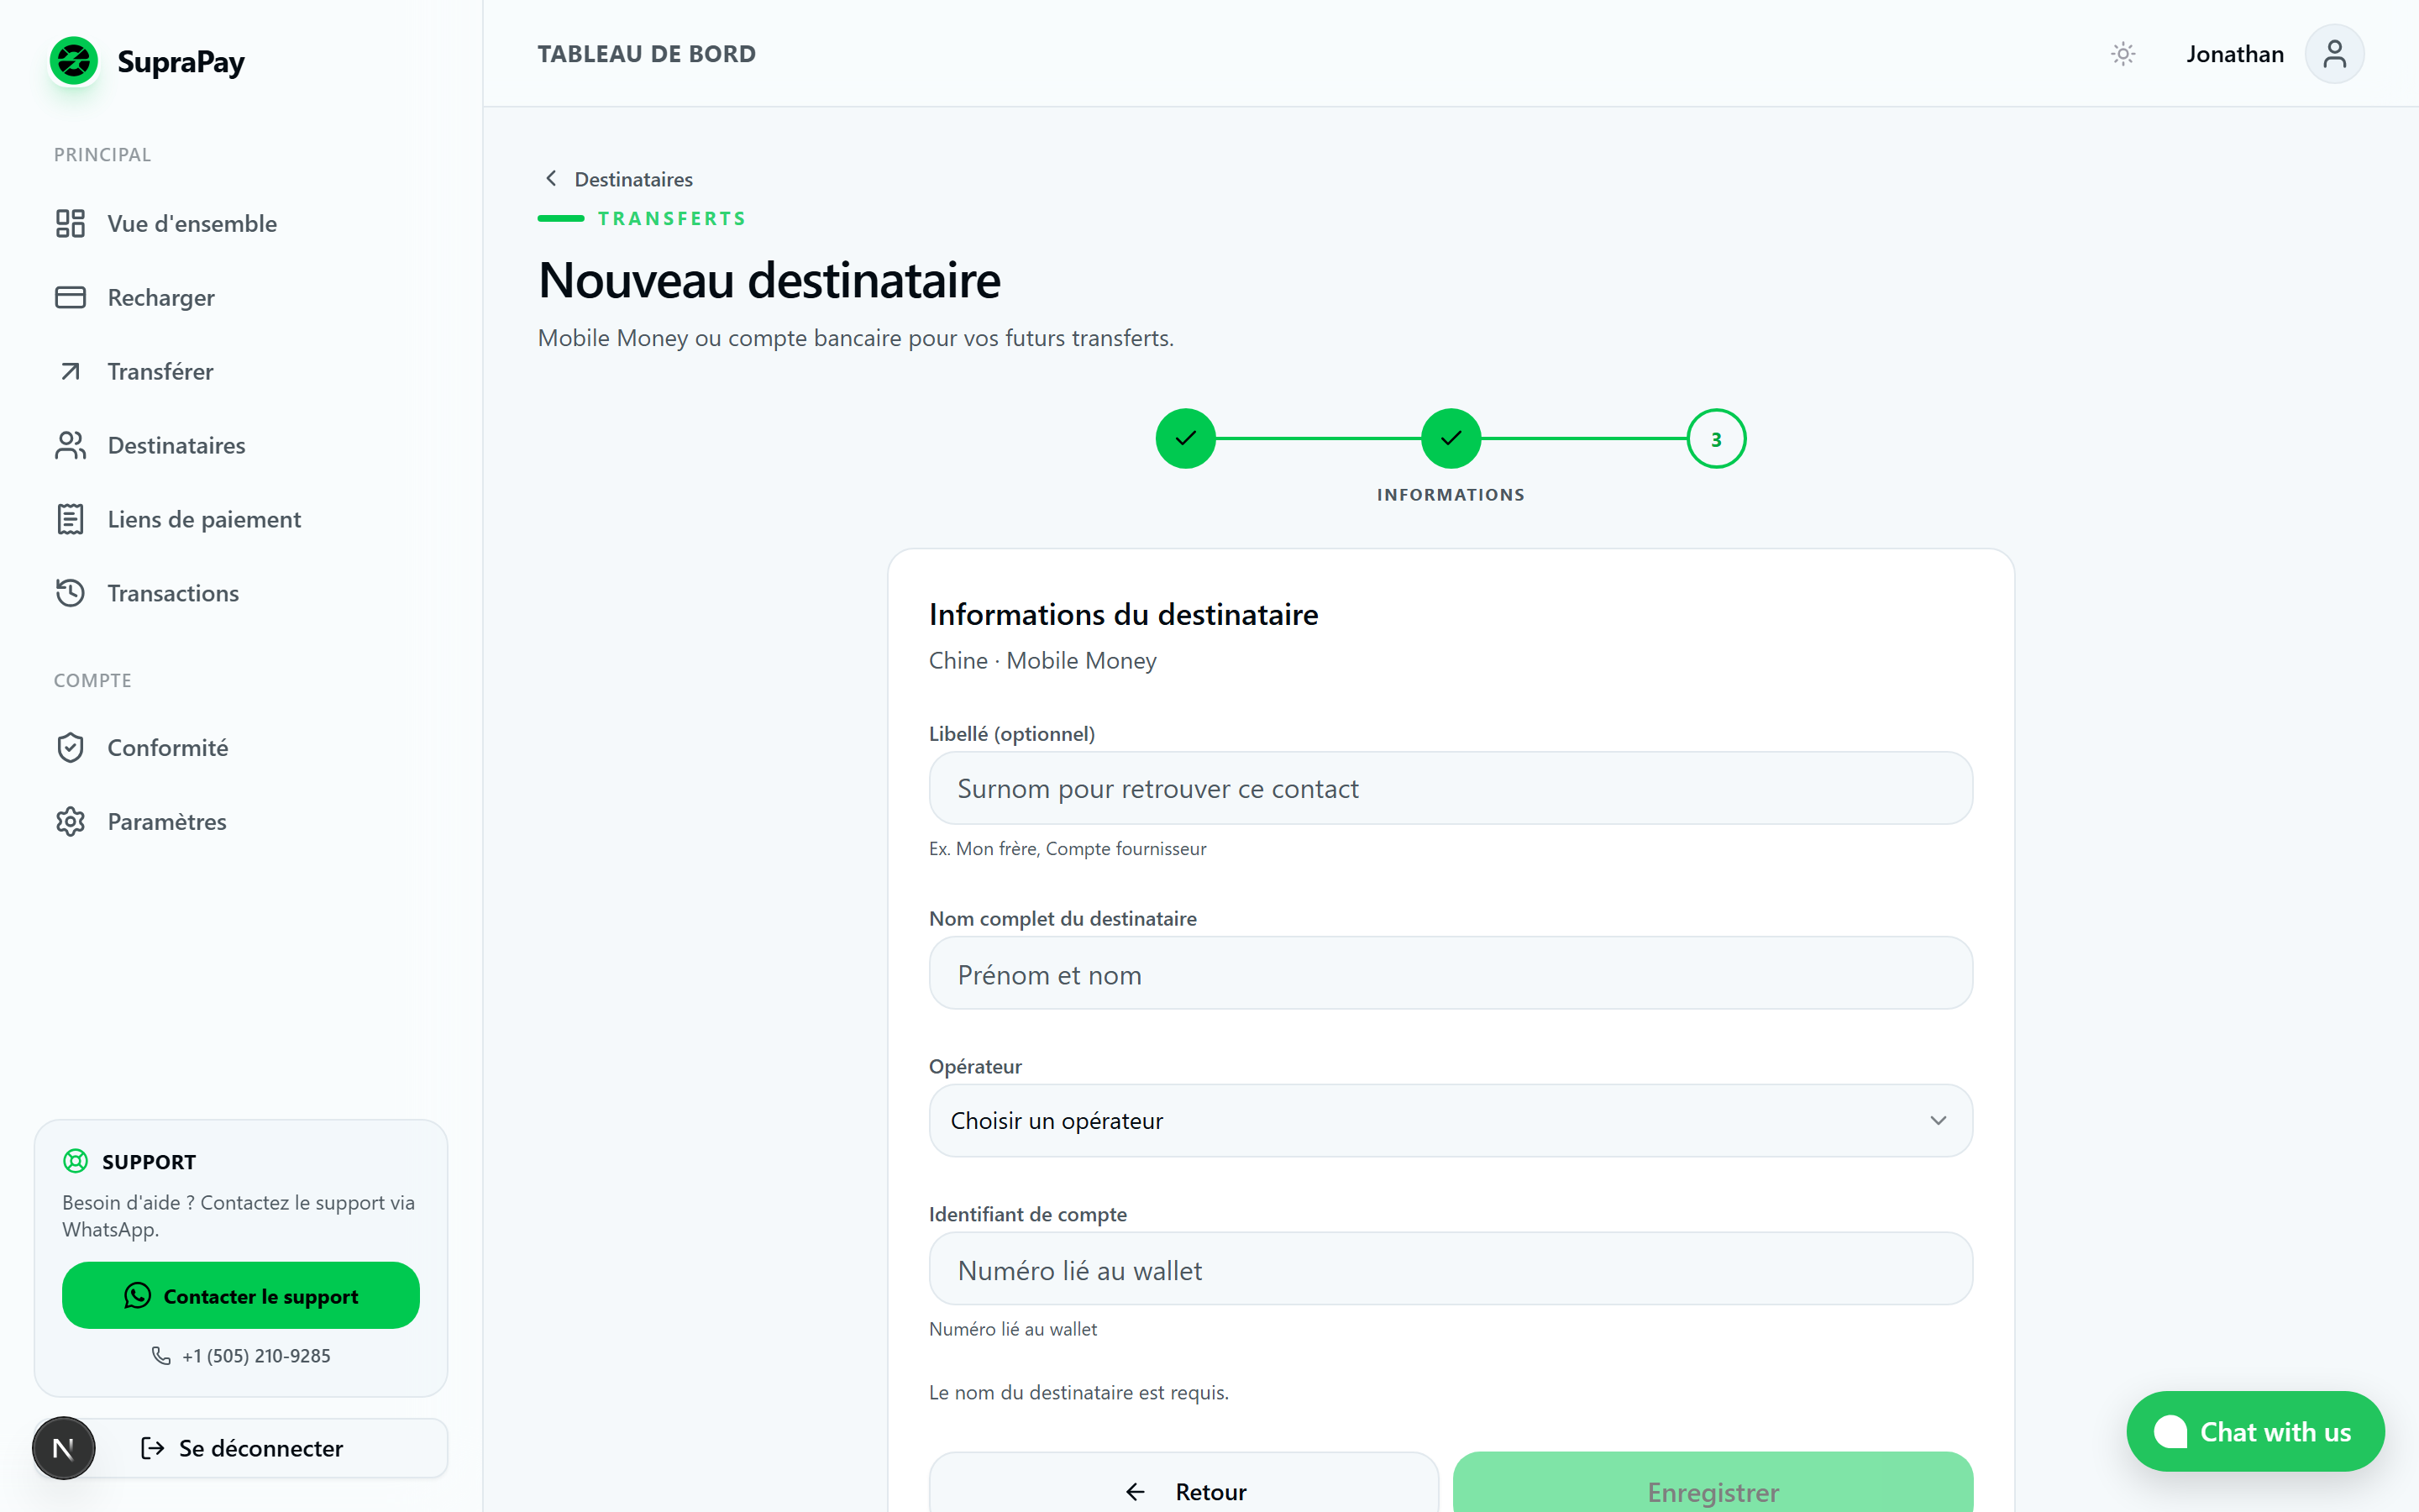Click the Transactions history icon

[x=70, y=593]
